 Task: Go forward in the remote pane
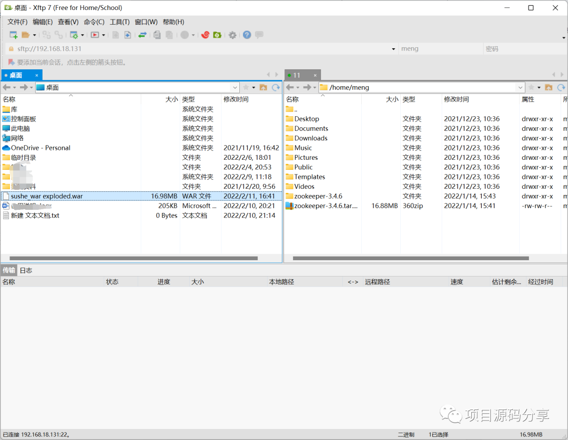click(x=307, y=87)
